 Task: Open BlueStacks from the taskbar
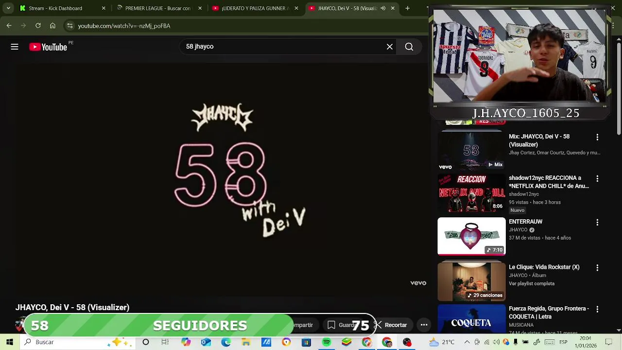346,342
